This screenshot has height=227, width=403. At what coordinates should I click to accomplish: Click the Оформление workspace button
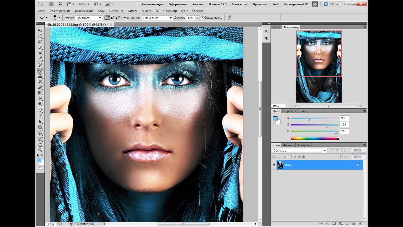pyautogui.click(x=178, y=4)
